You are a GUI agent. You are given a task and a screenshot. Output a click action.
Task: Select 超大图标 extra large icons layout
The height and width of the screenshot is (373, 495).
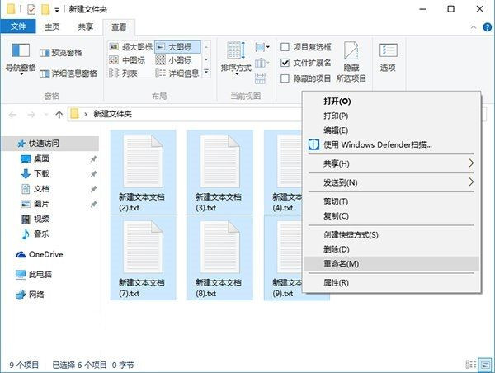(x=115, y=47)
